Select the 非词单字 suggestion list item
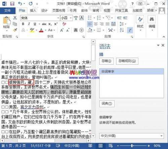 131,71
